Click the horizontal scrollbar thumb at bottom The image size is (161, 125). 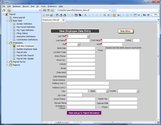tap(112, 122)
